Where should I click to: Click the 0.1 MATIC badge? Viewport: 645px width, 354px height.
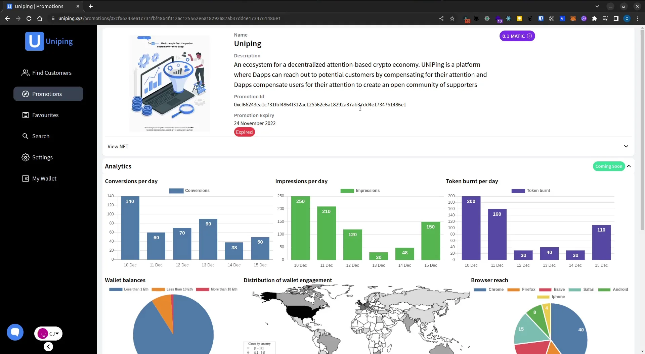coord(517,36)
